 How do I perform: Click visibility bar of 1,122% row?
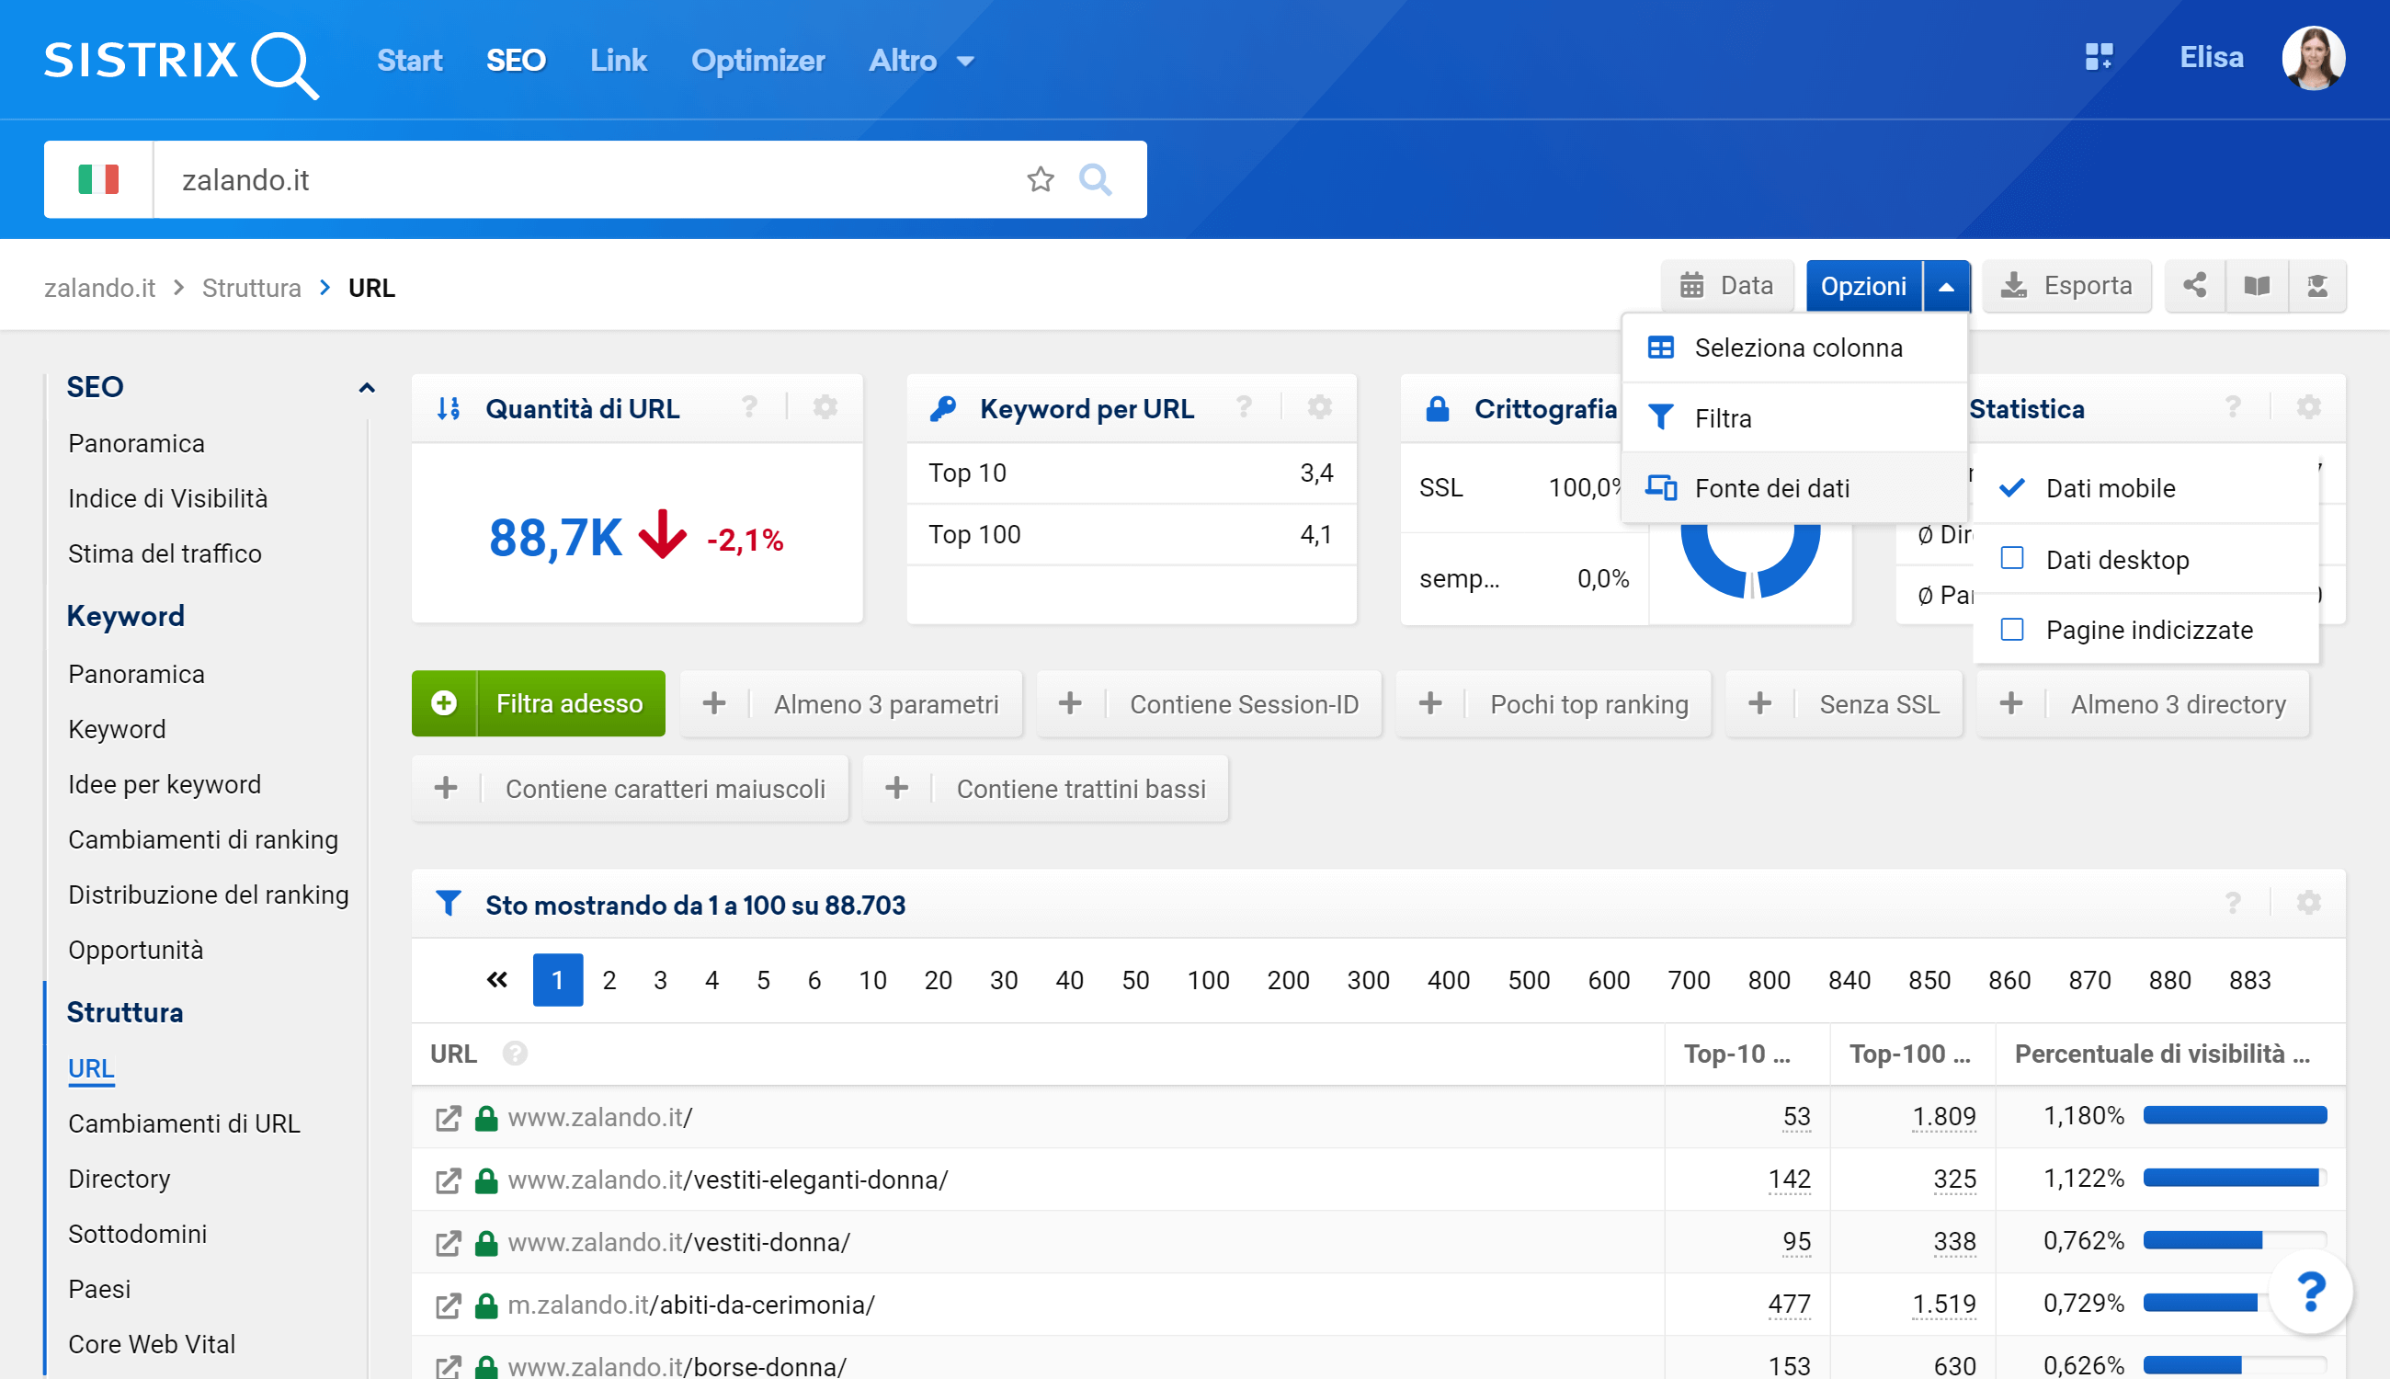click(x=2234, y=1178)
